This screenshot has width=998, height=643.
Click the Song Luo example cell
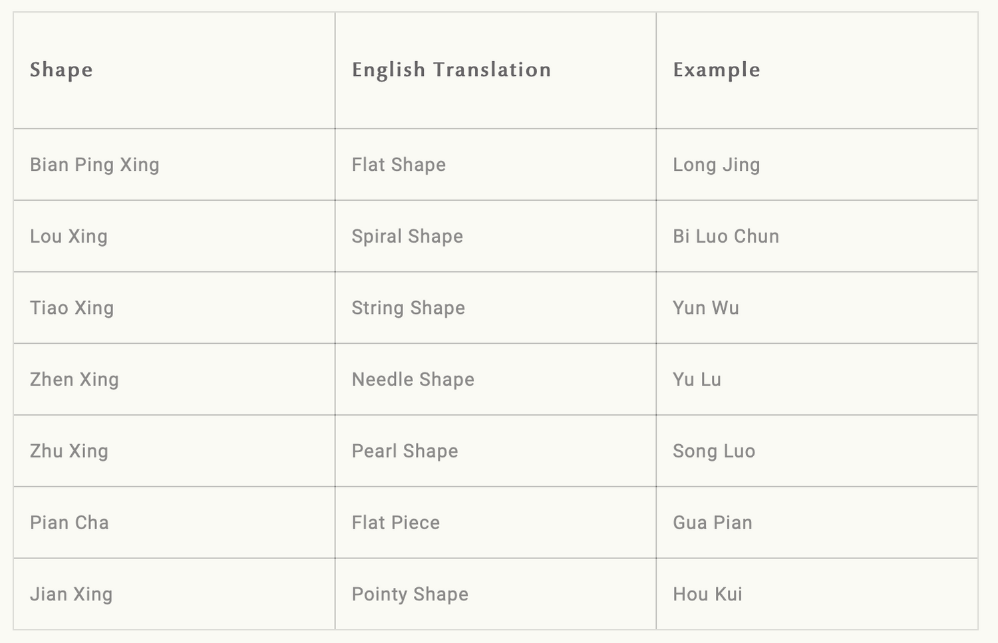click(817, 451)
